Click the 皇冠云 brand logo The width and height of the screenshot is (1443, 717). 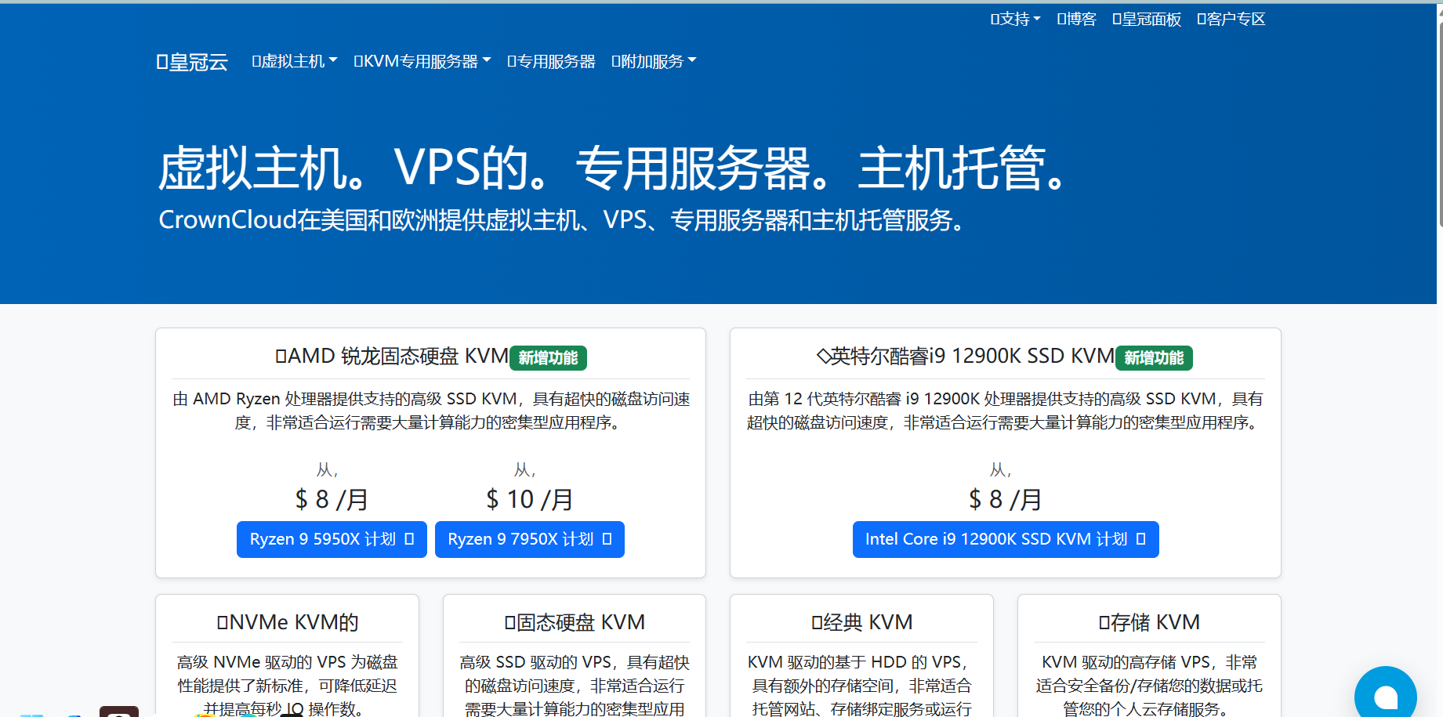click(x=192, y=62)
